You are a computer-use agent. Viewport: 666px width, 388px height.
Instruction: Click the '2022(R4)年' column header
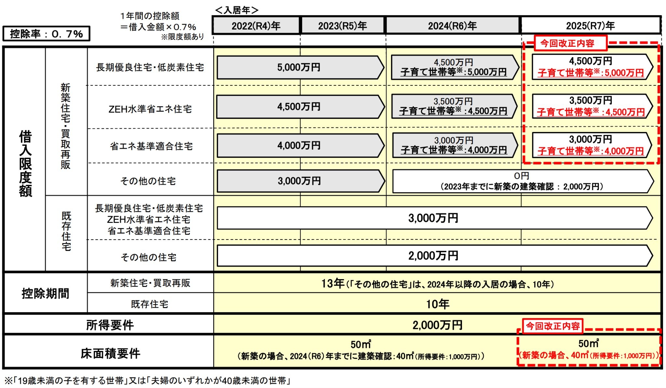click(x=256, y=25)
